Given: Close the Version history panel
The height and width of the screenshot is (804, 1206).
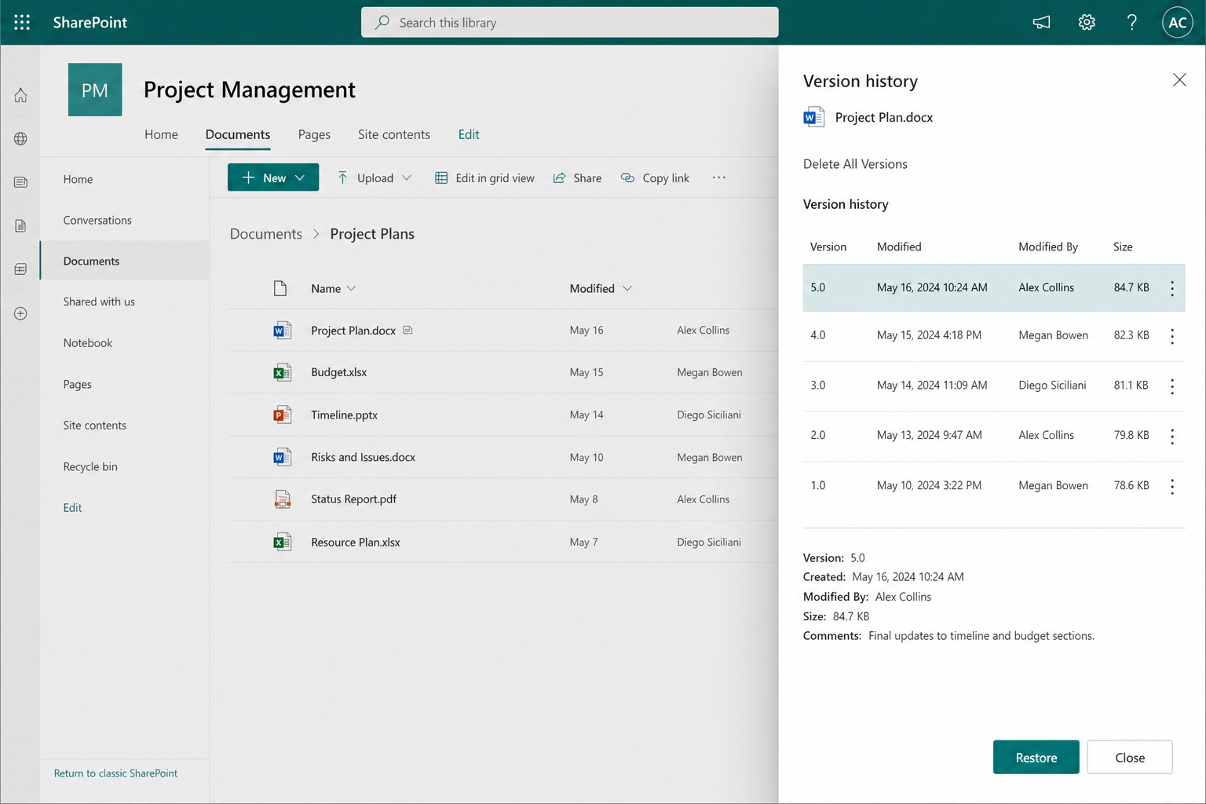Looking at the screenshot, I should coord(1179,80).
